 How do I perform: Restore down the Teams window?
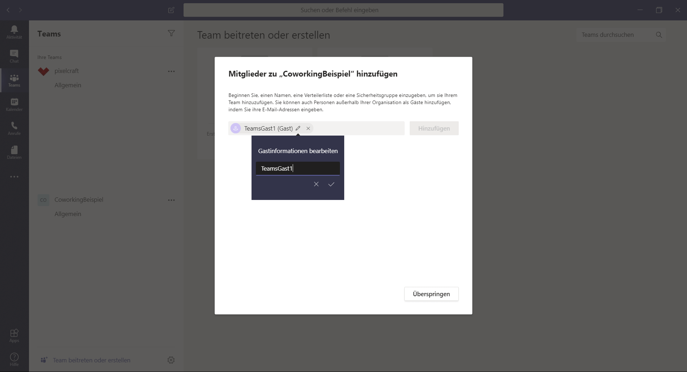[x=659, y=10]
